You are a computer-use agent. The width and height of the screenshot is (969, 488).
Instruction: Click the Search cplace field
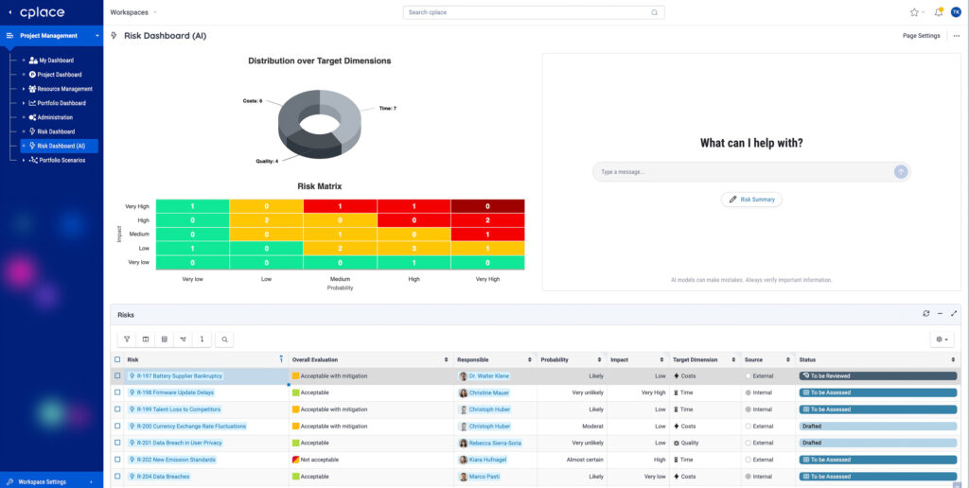(x=534, y=12)
